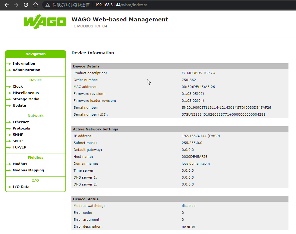The width and height of the screenshot is (296, 234).
Task: Click the not-secure warning triangle icon
Action: [48, 5]
